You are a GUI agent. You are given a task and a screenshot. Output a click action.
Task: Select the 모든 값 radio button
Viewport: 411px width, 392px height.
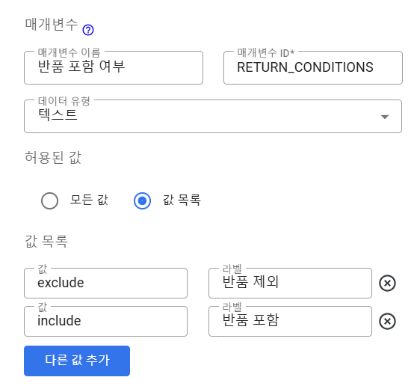click(x=49, y=200)
